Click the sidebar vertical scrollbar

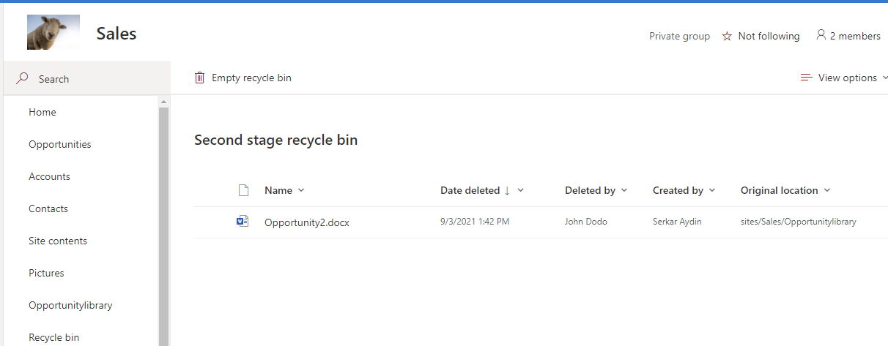[163, 219]
